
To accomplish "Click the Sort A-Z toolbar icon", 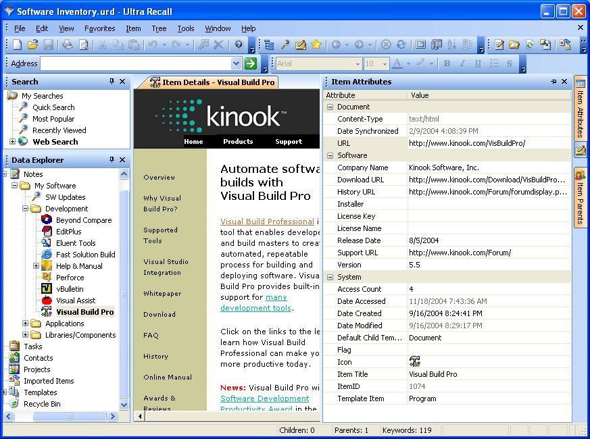I will (451, 45).
